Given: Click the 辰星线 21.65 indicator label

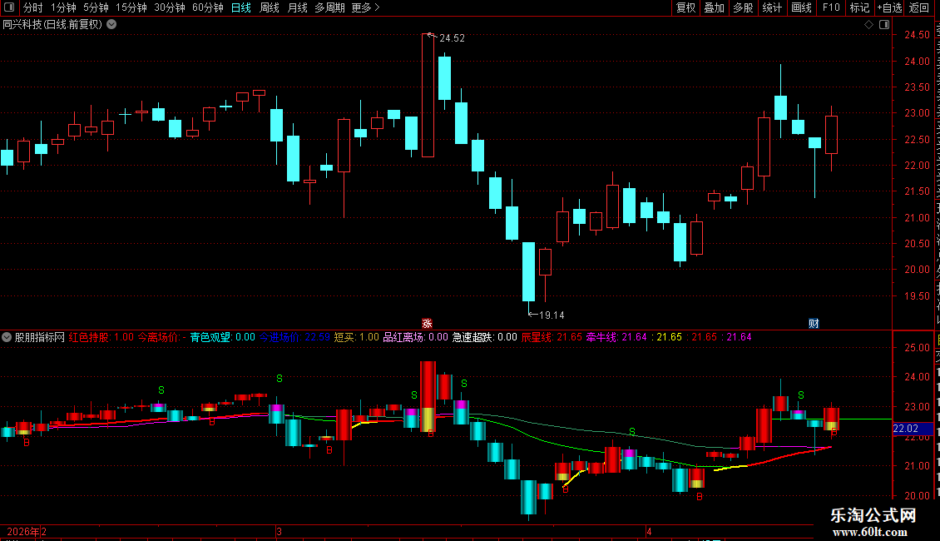Looking at the screenshot, I should coord(551,337).
